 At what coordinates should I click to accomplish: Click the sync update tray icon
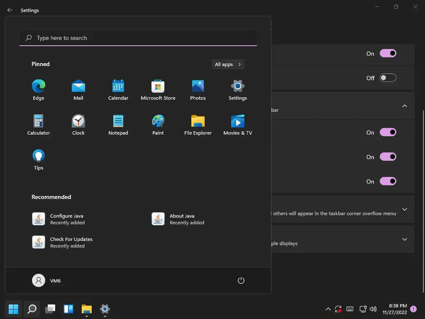tap(338, 309)
